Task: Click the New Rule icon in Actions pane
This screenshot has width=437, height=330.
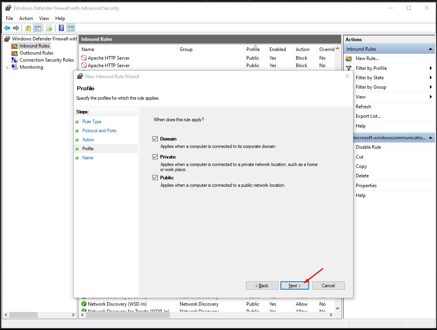Action: [x=349, y=58]
